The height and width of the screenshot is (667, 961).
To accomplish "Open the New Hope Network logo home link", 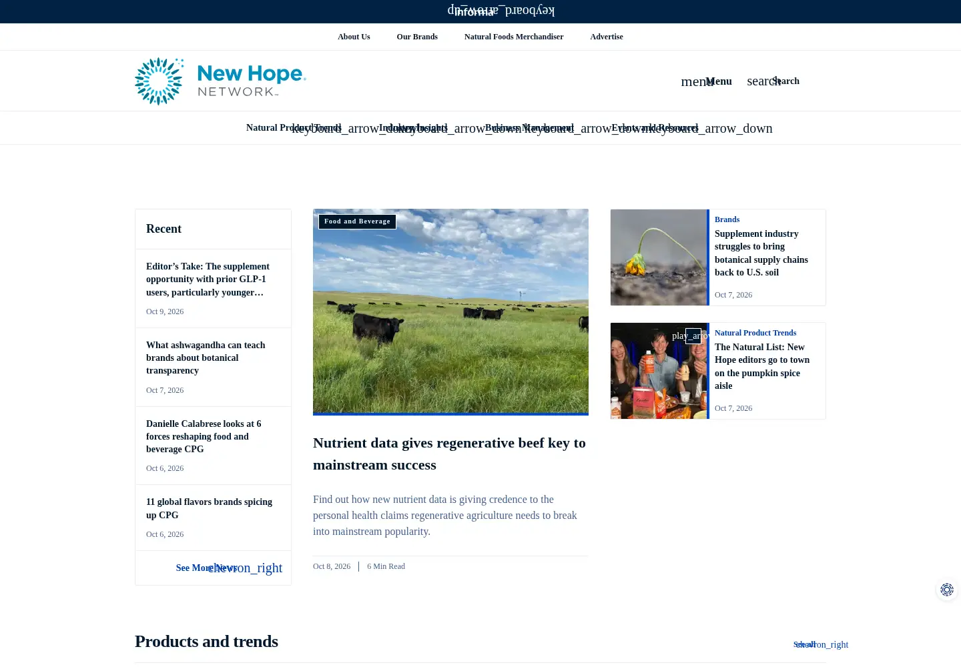I will tap(220, 81).
